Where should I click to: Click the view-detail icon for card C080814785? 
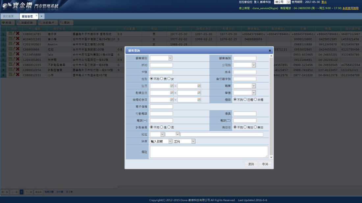pyautogui.click(x=10, y=34)
